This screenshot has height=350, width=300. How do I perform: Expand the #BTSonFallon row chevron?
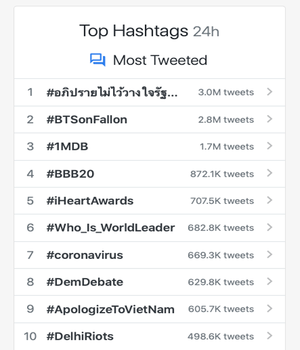click(269, 119)
